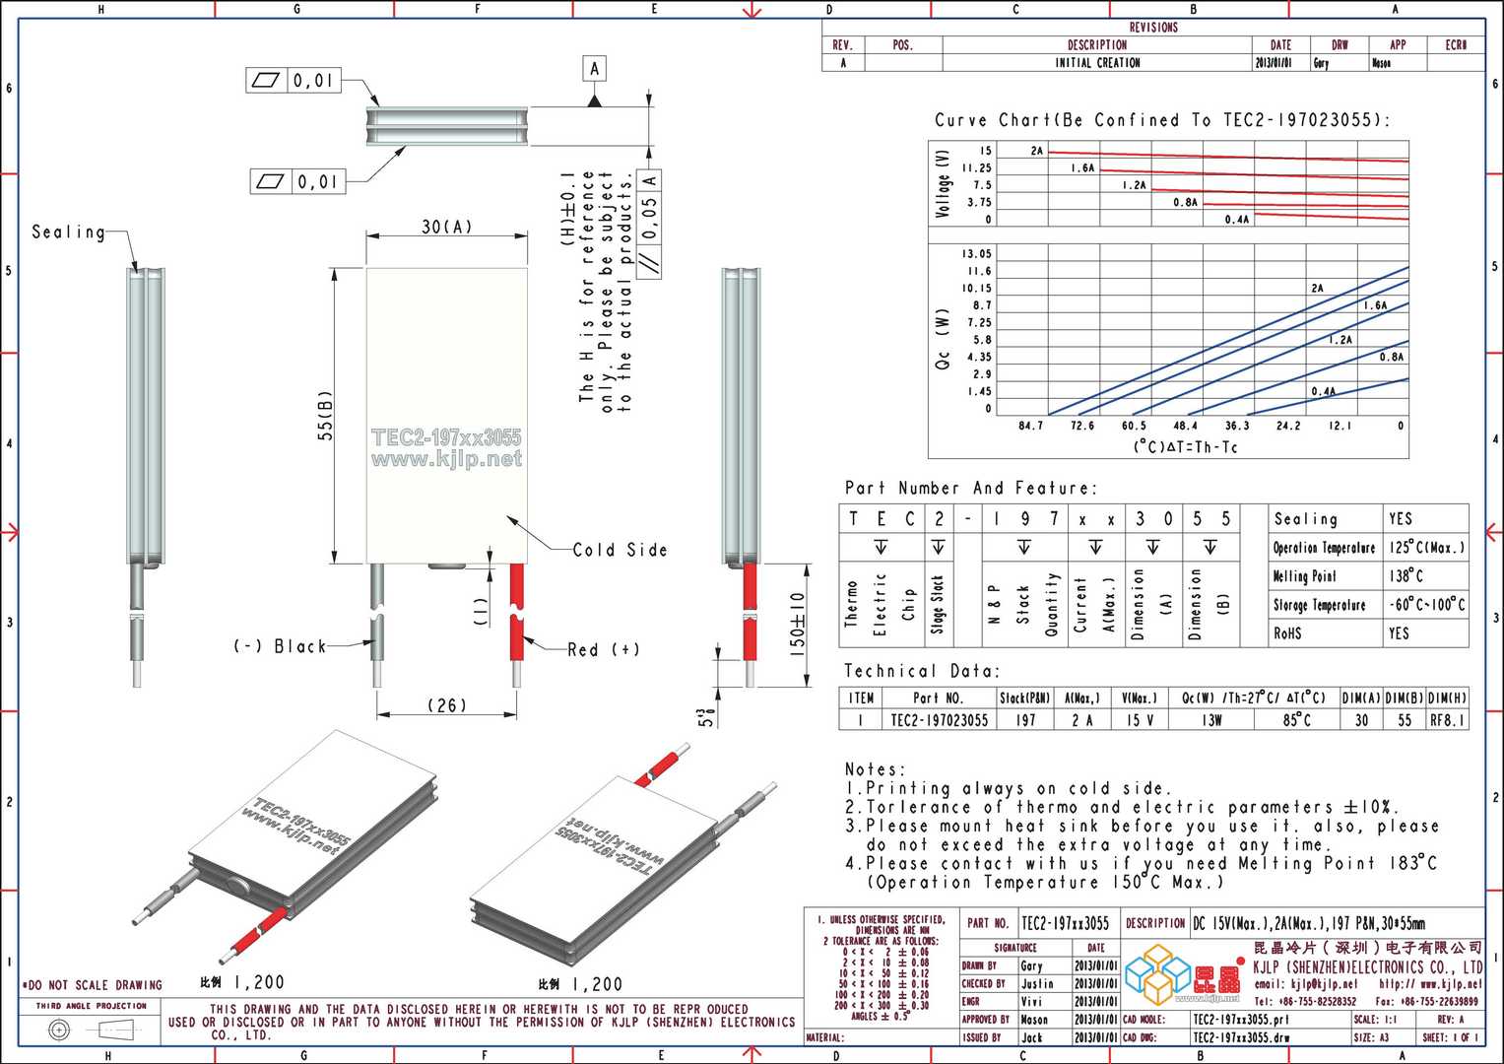Click the '85°C' ΔT cell
The width and height of the screenshot is (1504, 1064).
pos(1296,720)
